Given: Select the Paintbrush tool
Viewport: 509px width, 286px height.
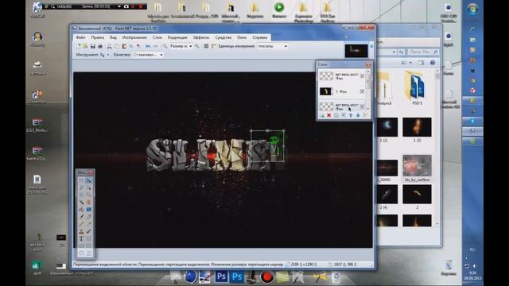Looking at the screenshot, I should tap(81, 216).
